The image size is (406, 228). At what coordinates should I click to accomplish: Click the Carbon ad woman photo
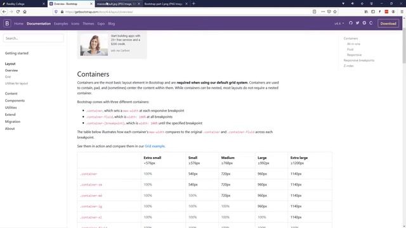(94, 45)
